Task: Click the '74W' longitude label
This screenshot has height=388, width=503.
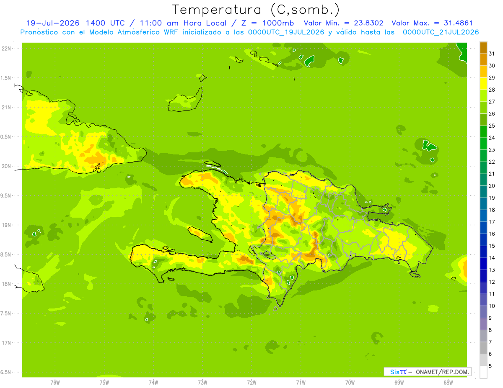Action: tap(153, 383)
